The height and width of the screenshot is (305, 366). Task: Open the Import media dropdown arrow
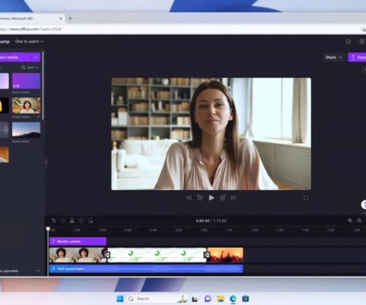pos(35,57)
